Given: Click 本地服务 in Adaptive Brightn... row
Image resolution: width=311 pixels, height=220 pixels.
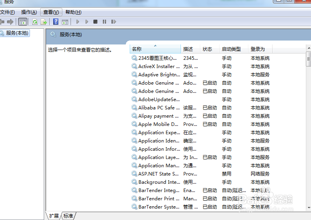Looking at the screenshot, I should point(260,75).
